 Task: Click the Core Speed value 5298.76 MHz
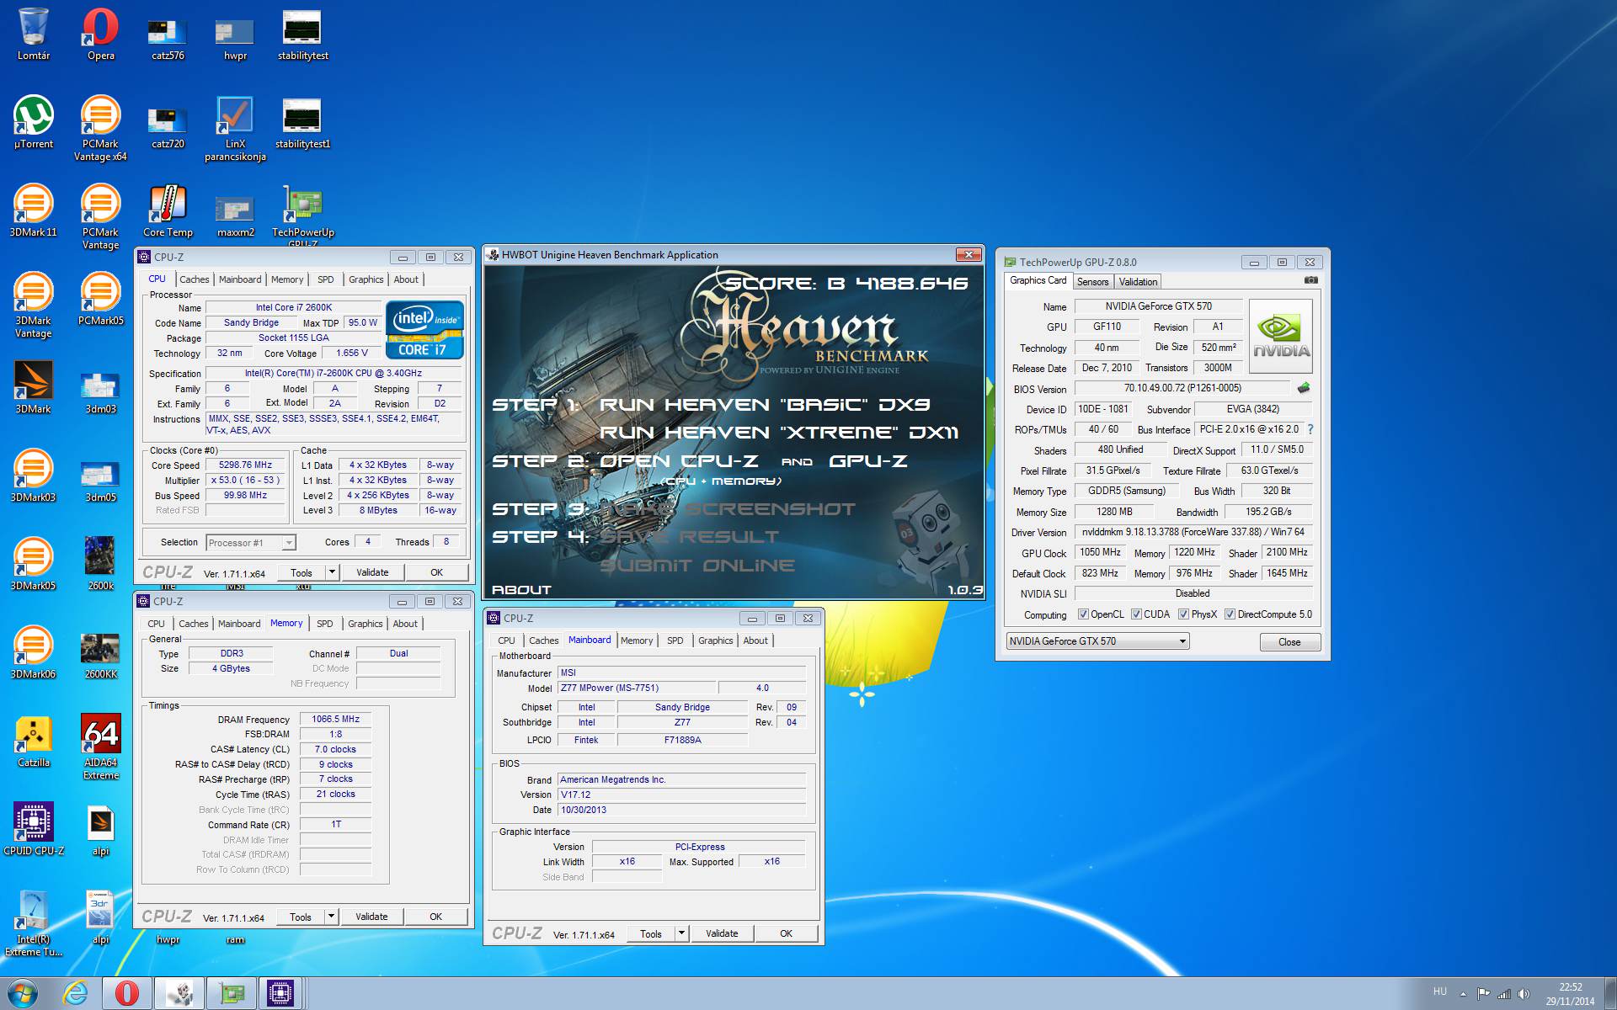(245, 465)
